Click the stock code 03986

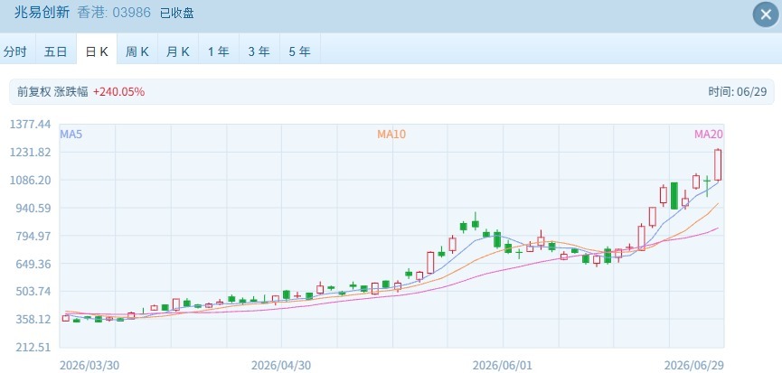tap(132, 13)
